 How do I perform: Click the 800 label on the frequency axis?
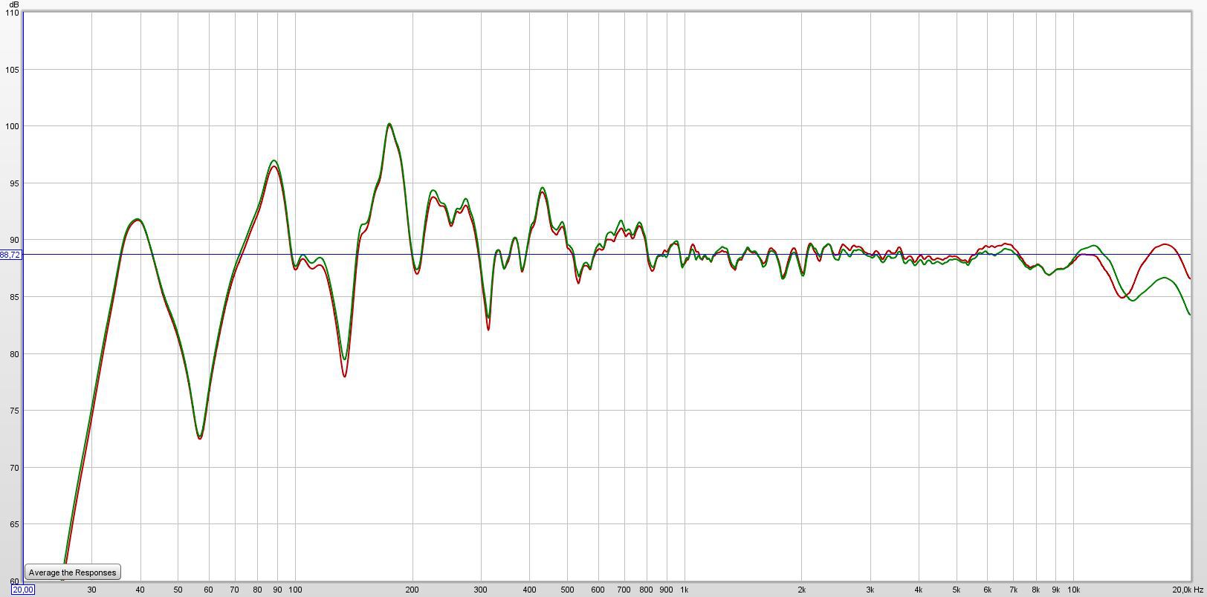[x=646, y=590]
